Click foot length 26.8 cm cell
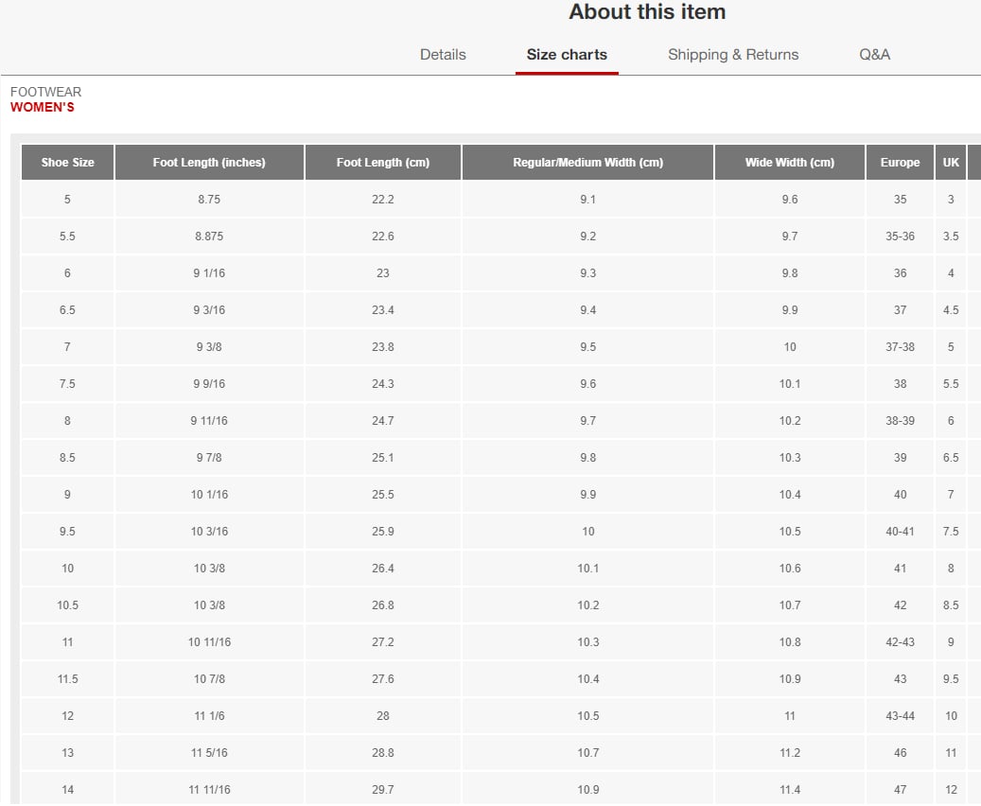 383,605
